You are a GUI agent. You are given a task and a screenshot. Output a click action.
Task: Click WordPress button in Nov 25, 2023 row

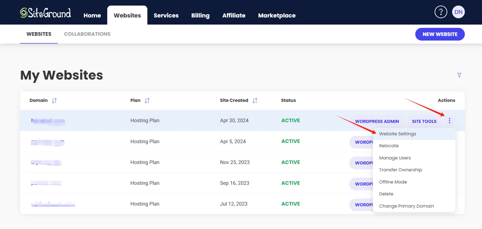[x=361, y=163]
